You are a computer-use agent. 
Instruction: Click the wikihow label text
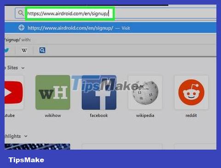[53, 116]
